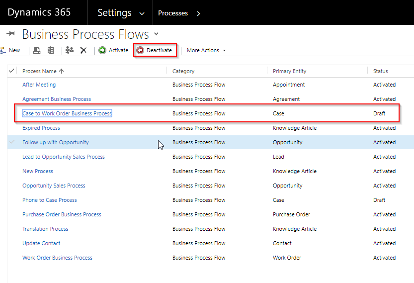Sort by Category column header
Screen dimensions: 414x283
(183, 71)
